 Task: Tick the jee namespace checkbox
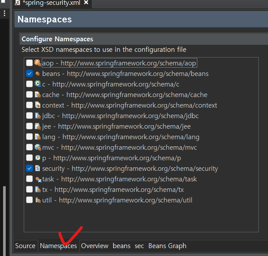coord(29,126)
